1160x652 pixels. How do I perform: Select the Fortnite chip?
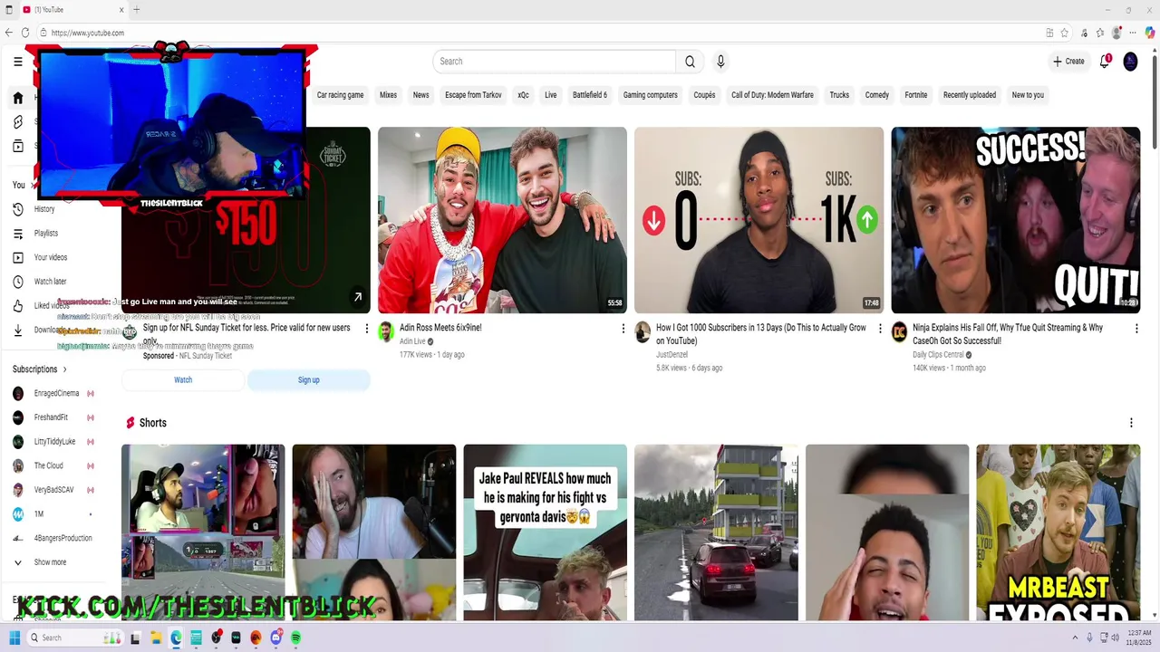915,95
